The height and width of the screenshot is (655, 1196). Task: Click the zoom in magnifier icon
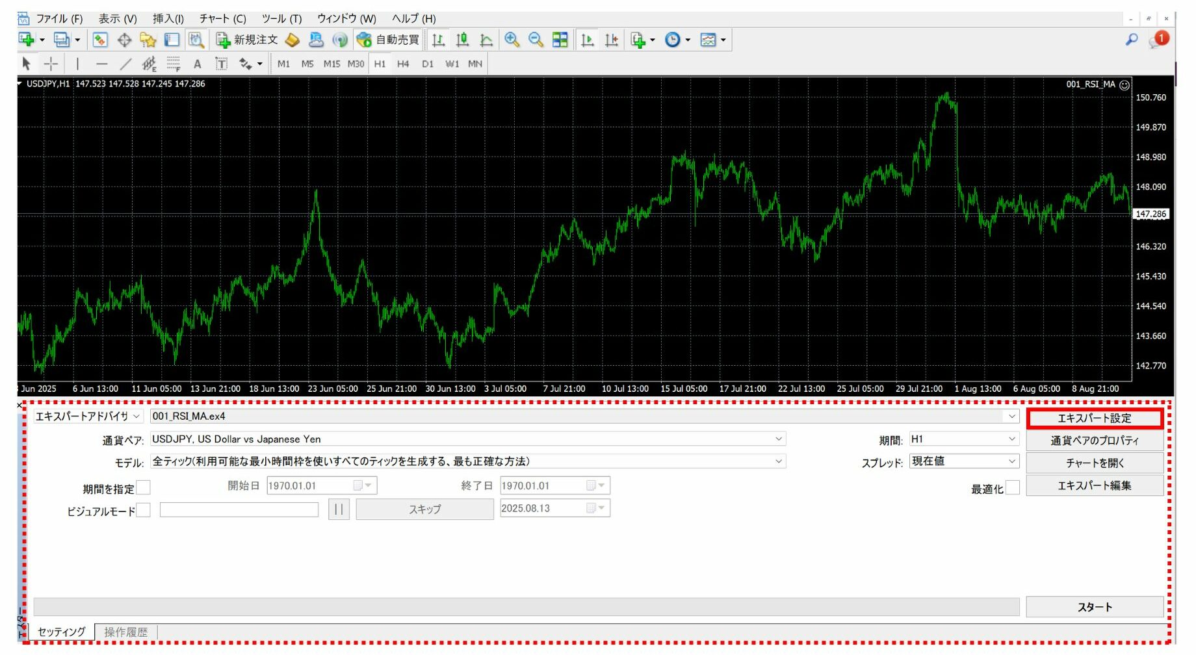tap(512, 40)
